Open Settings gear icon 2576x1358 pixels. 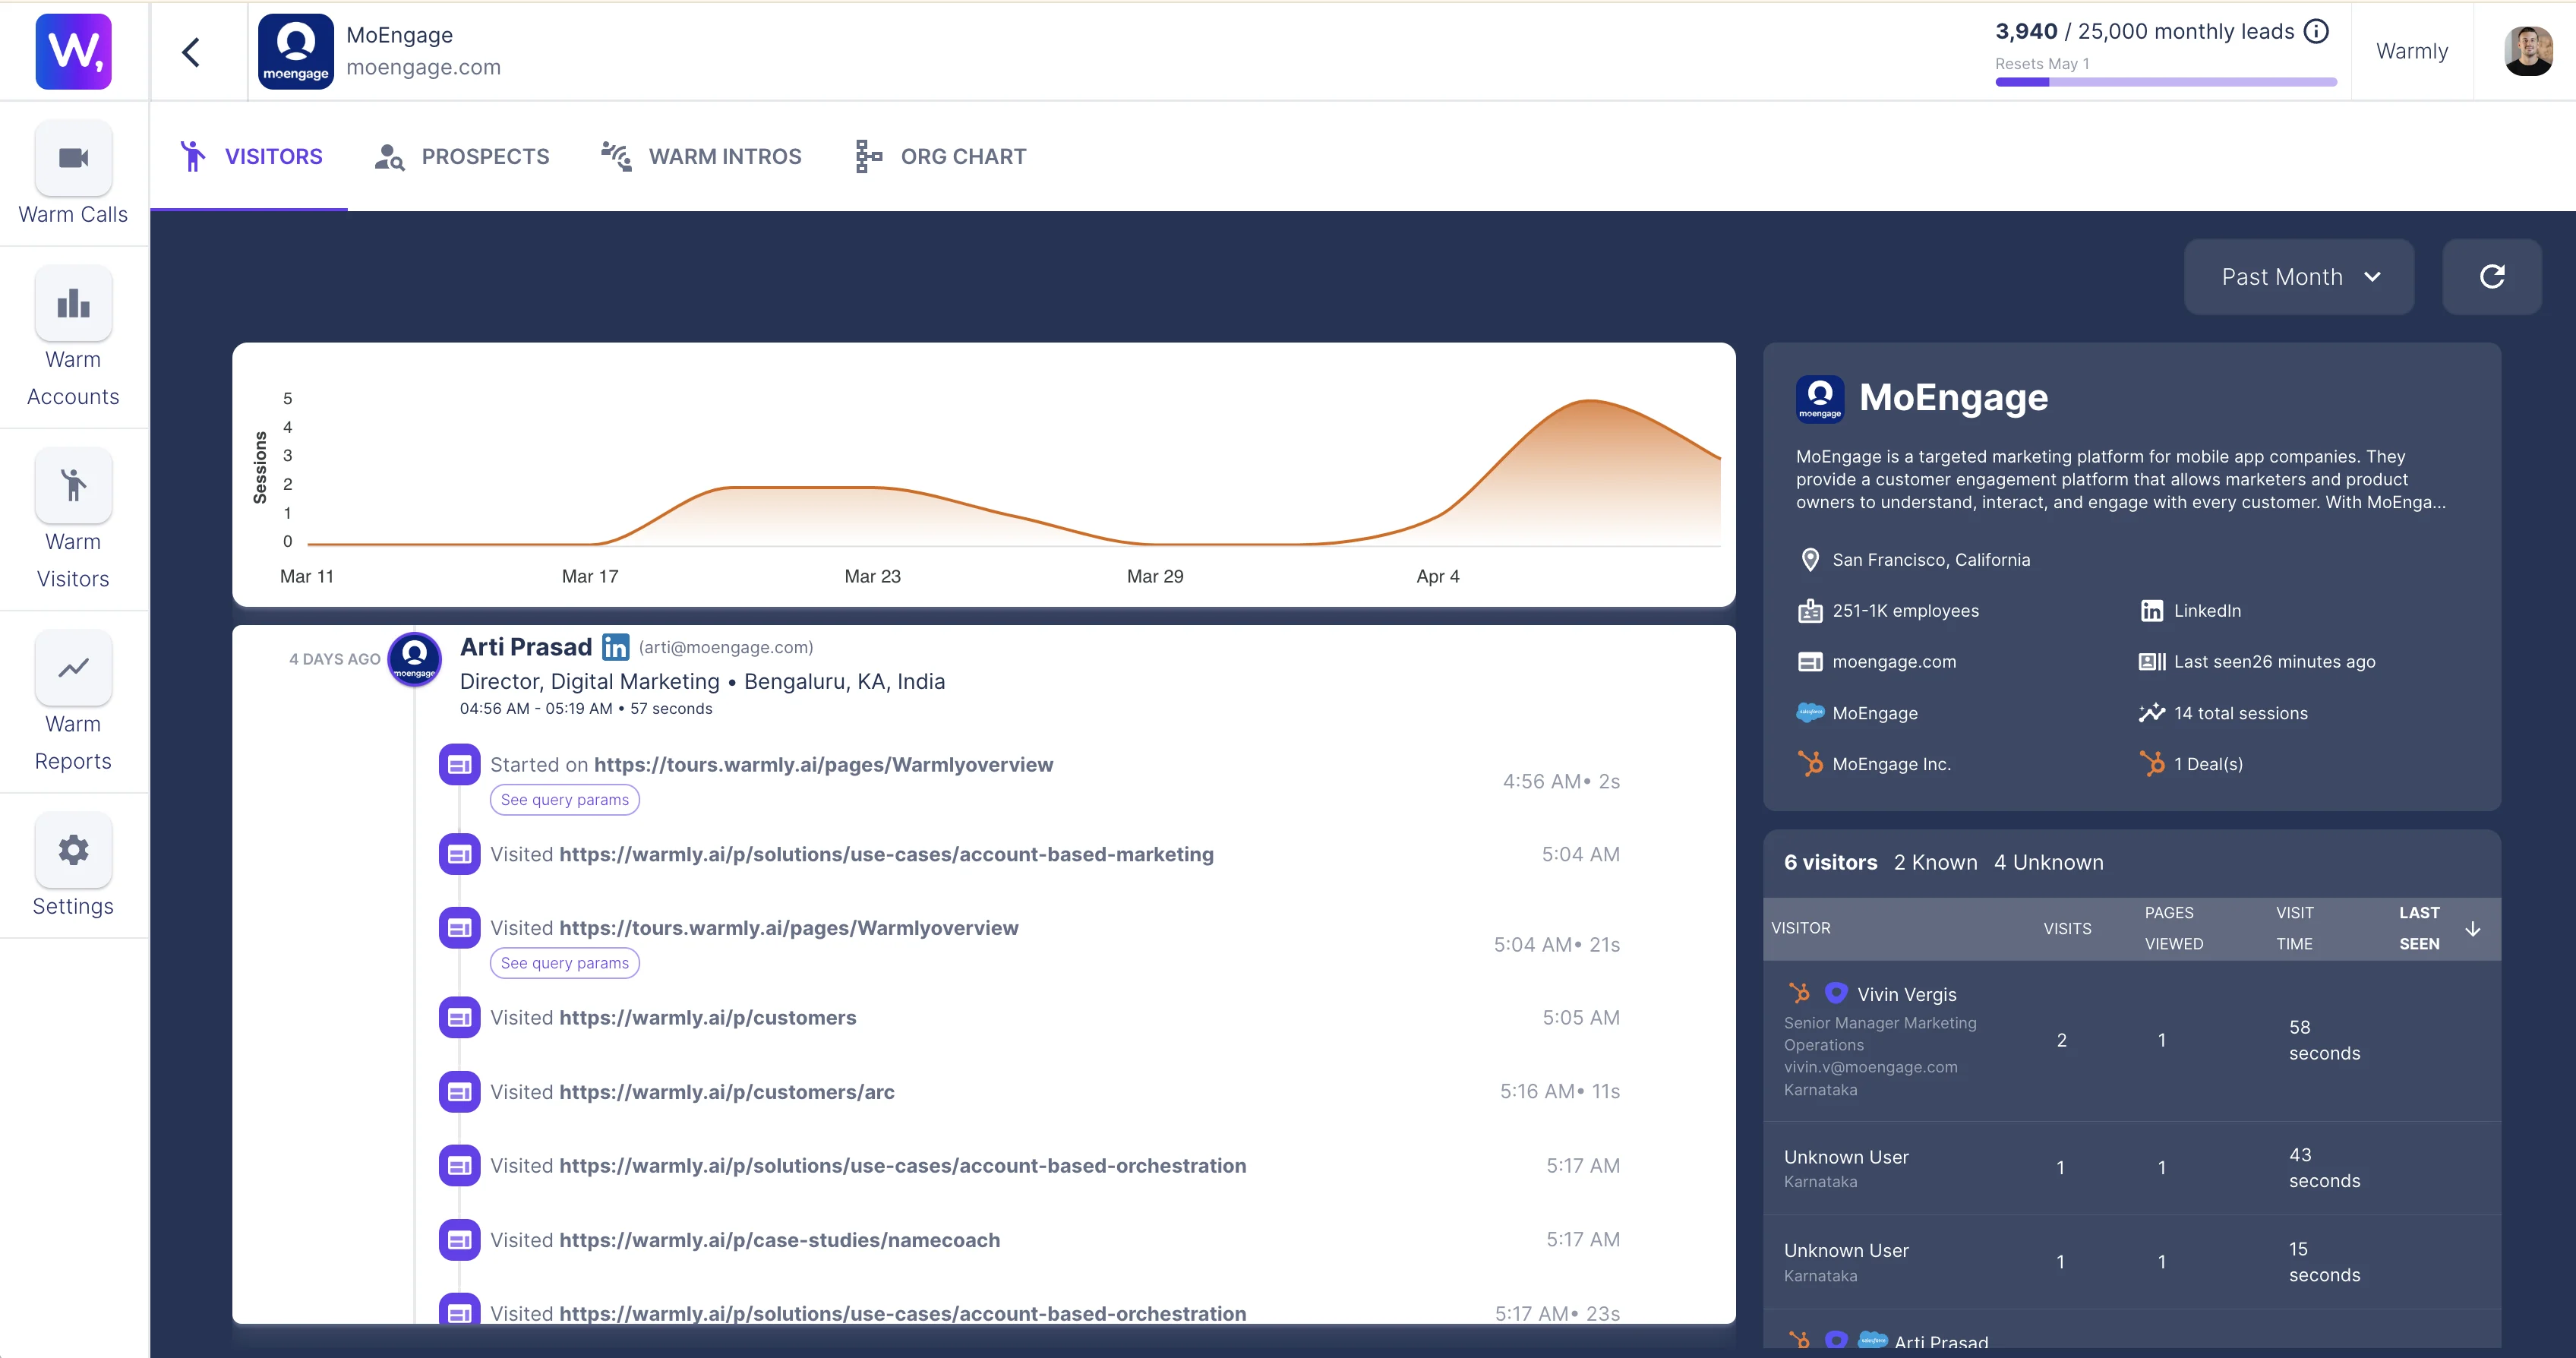(x=73, y=850)
